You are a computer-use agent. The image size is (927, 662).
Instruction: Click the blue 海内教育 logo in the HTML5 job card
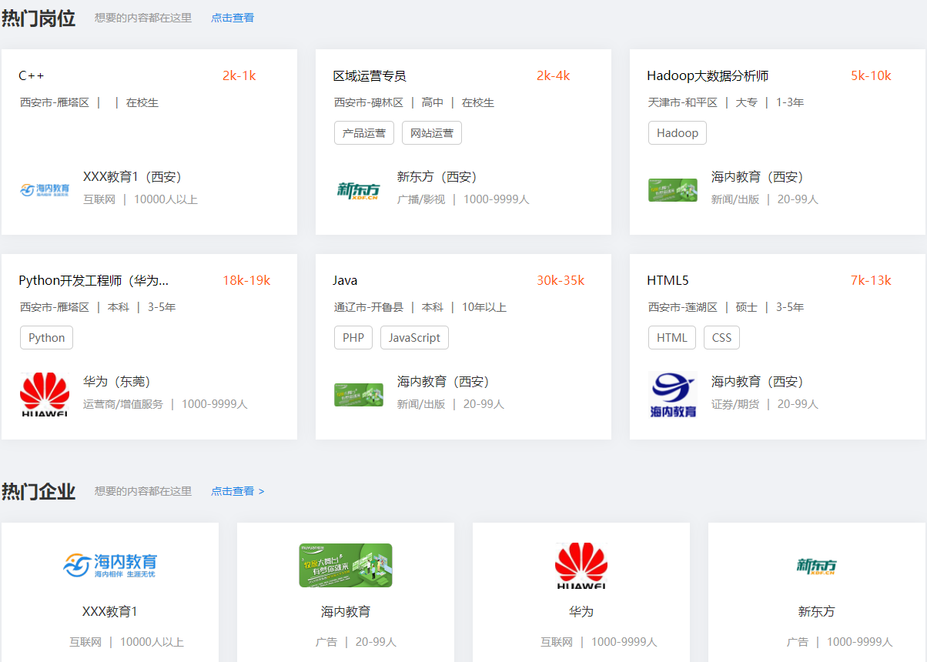[673, 394]
